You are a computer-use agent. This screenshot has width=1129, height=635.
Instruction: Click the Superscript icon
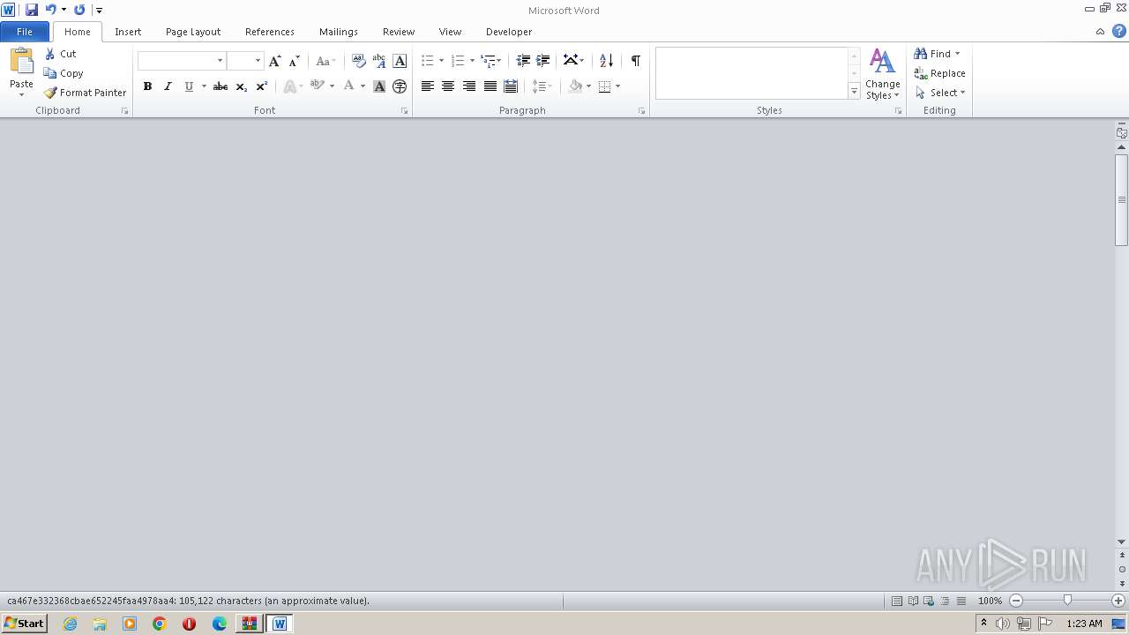point(262,86)
